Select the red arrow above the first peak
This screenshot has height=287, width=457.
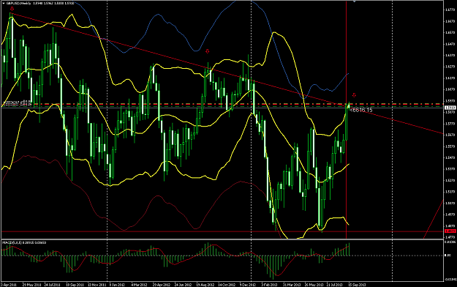pos(12,9)
